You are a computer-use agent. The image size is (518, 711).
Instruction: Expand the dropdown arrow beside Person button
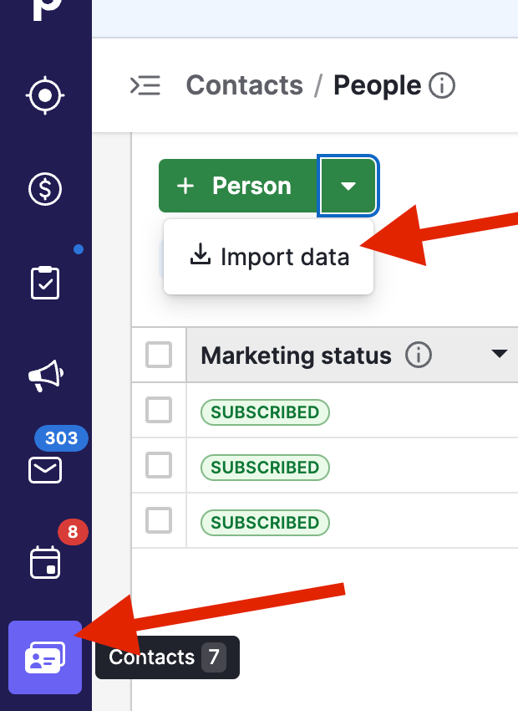coord(348,186)
